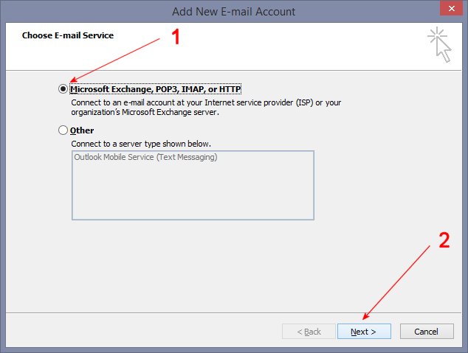Screen dimensions: 468x353
Task: Close the Add New E-mail Account dialog
Action: pos(452,8)
